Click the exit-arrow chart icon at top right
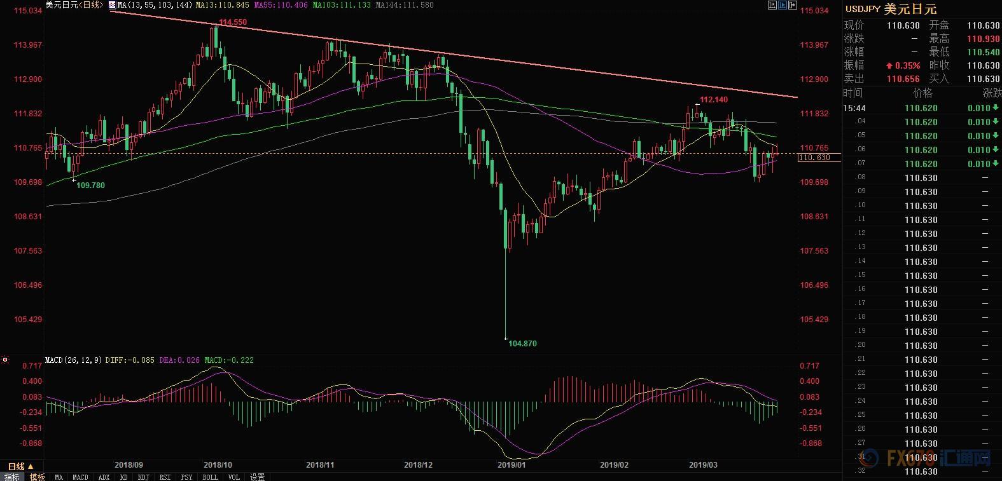 pyautogui.click(x=793, y=5)
